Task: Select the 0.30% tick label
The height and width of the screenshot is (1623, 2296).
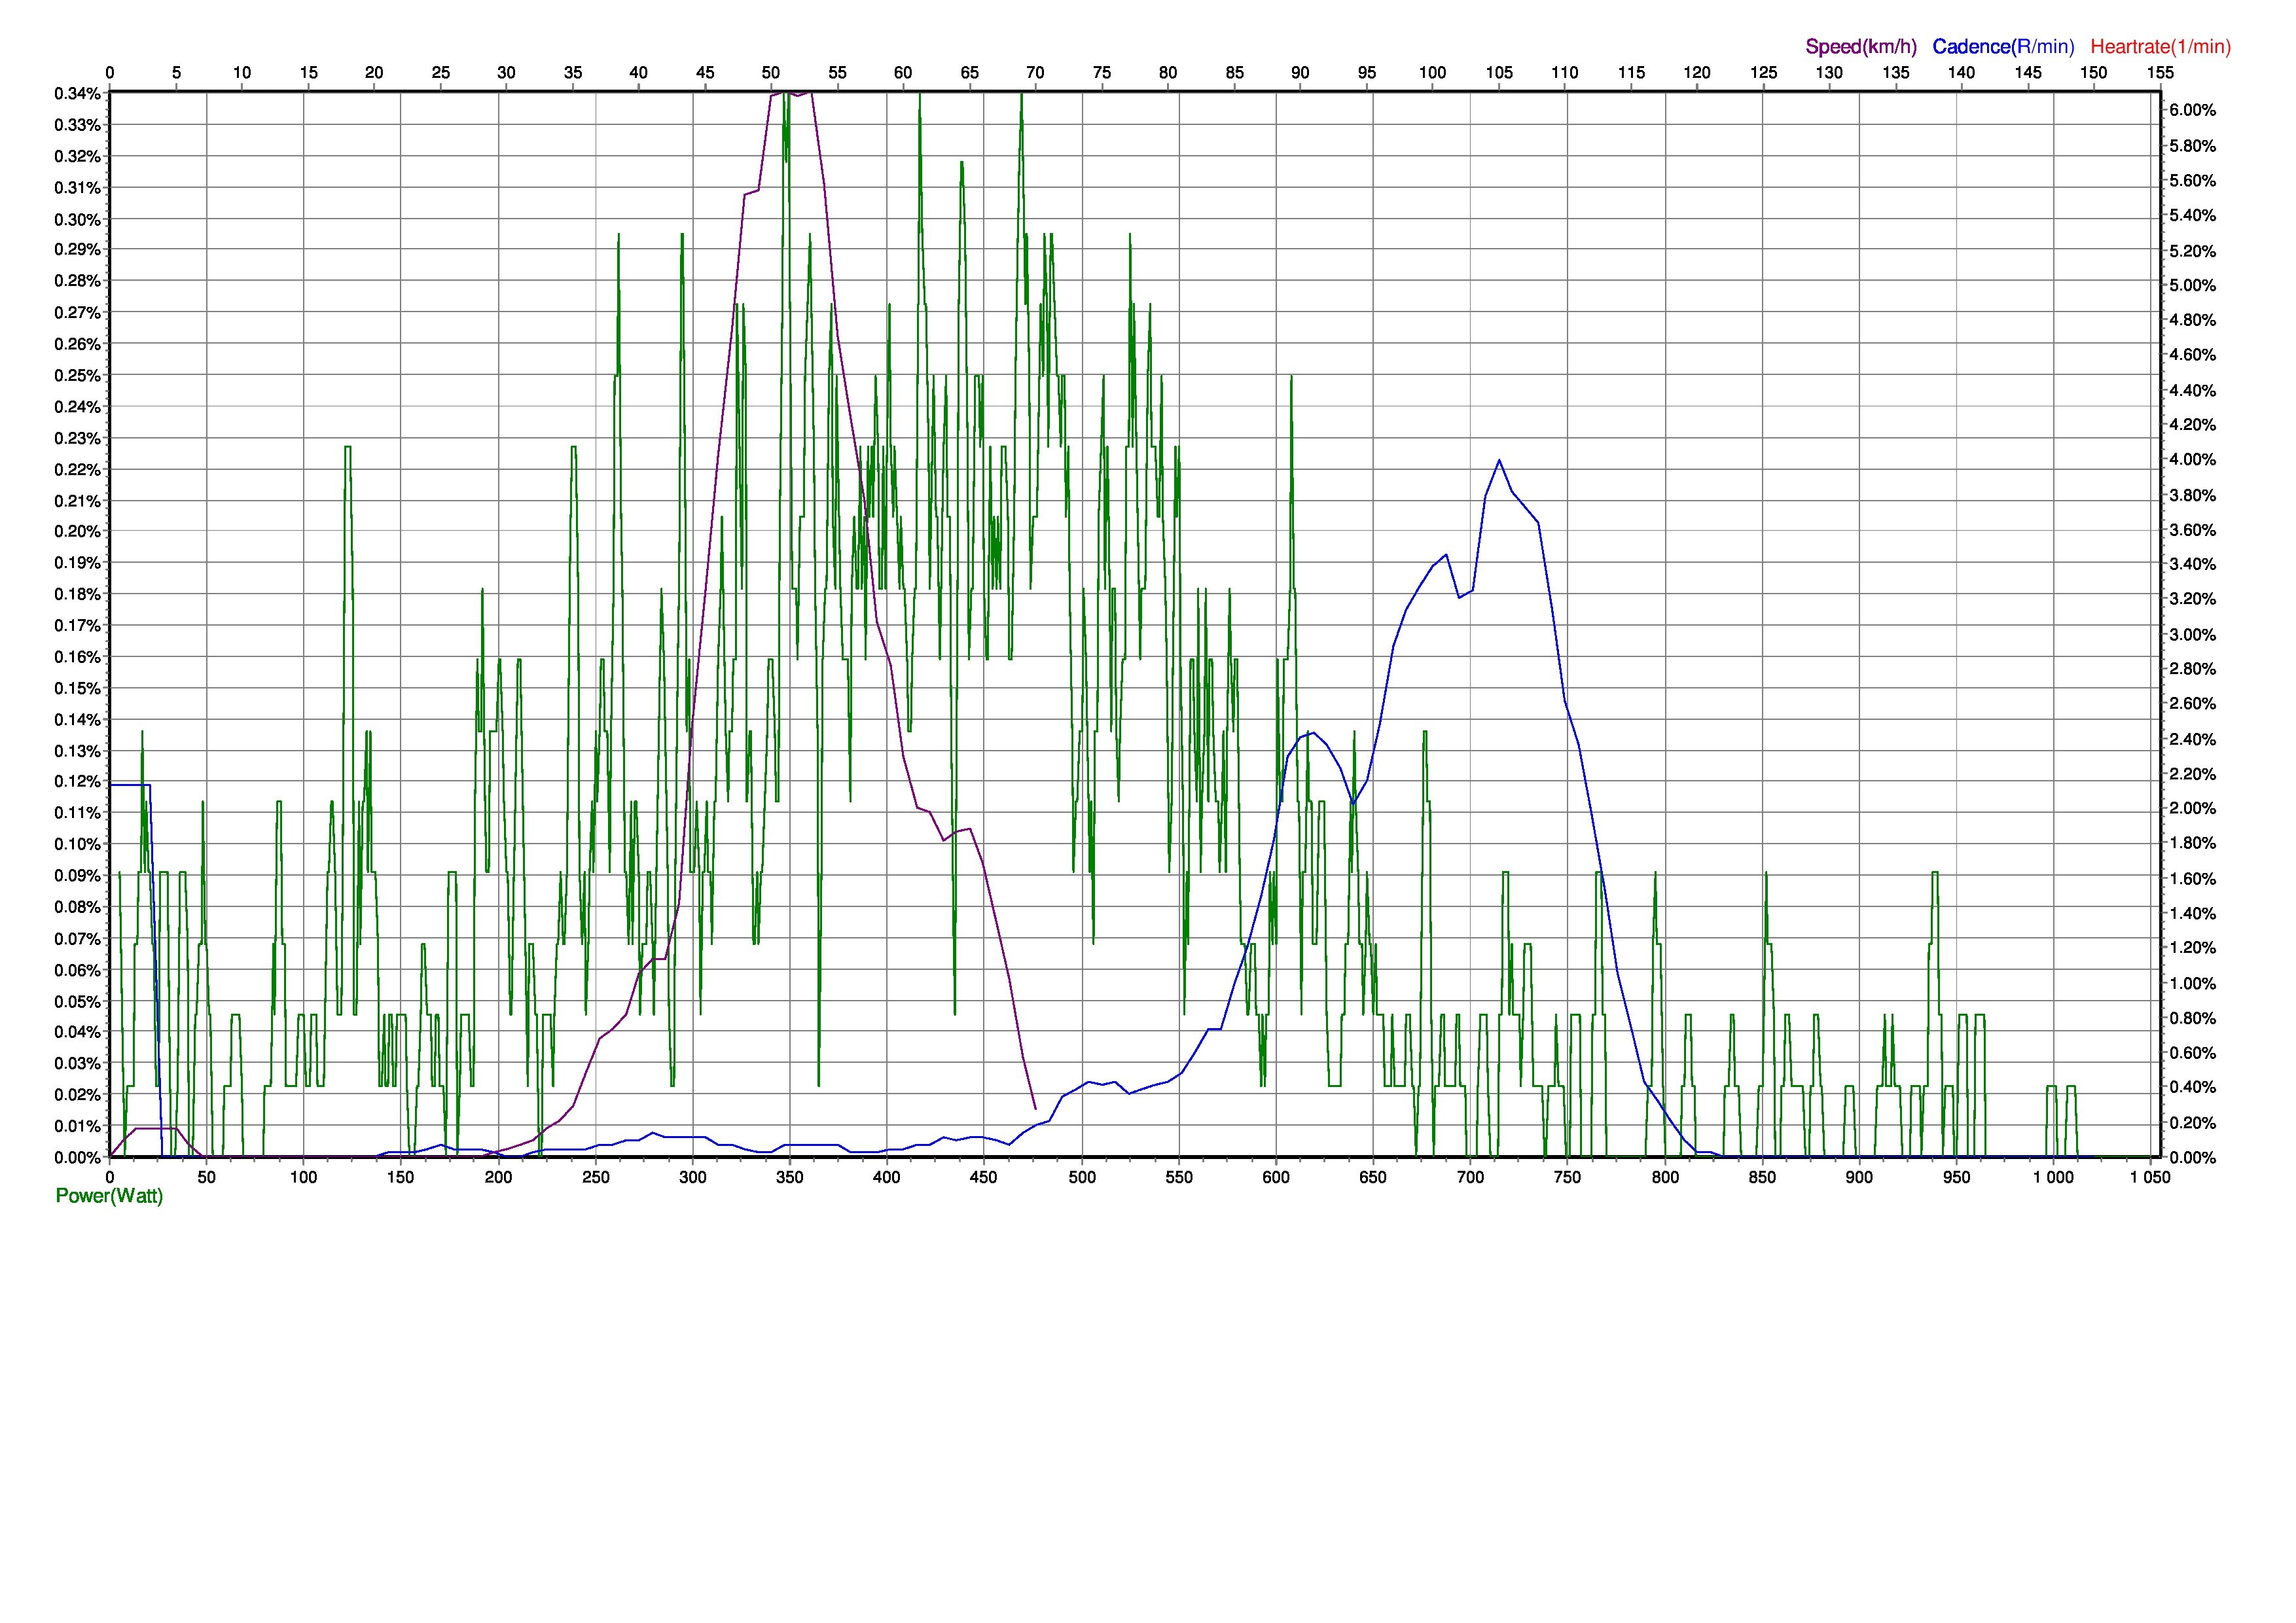Action: [78, 220]
